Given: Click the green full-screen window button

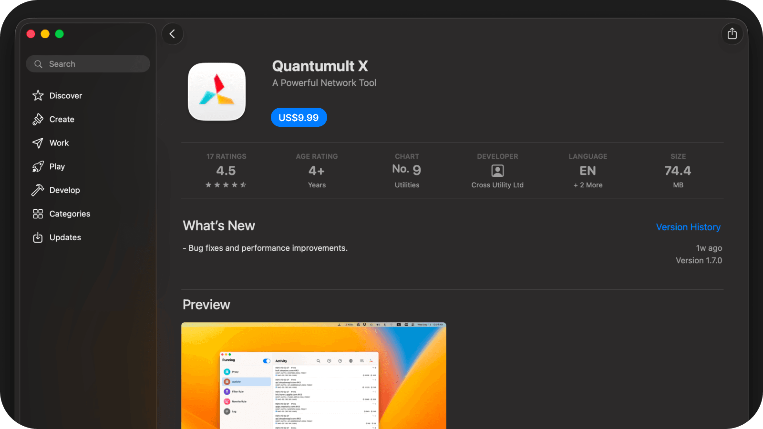Looking at the screenshot, I should tap(60, 34).
